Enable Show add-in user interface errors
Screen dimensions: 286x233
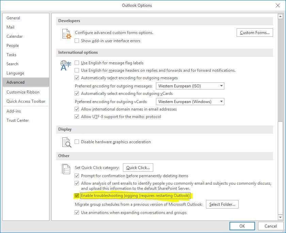pos(77,40)
